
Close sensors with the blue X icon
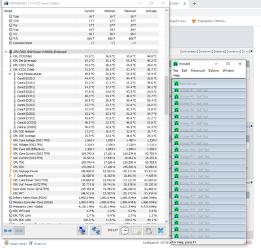tap(161, 230)
